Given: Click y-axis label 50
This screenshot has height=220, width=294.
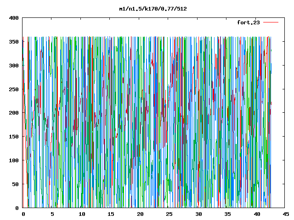Looking at the screenshot, I should [16, 184].
